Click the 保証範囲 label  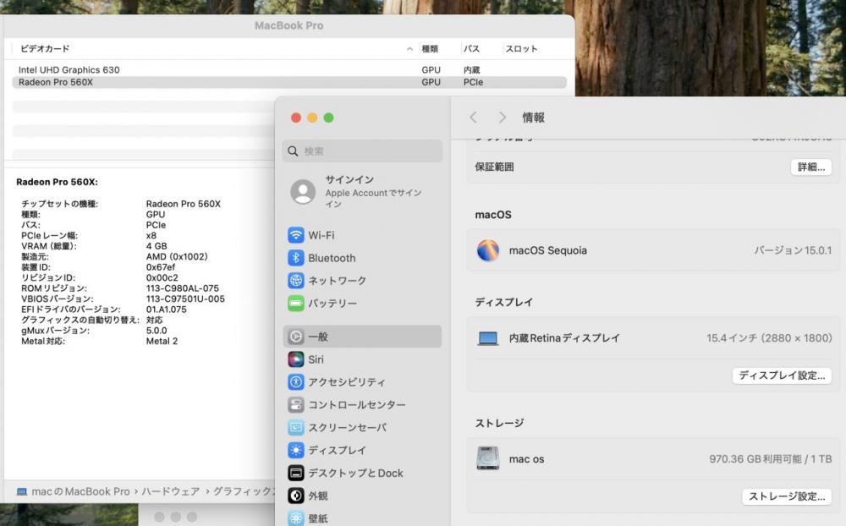pyautogui.click(x=494, y=167)
